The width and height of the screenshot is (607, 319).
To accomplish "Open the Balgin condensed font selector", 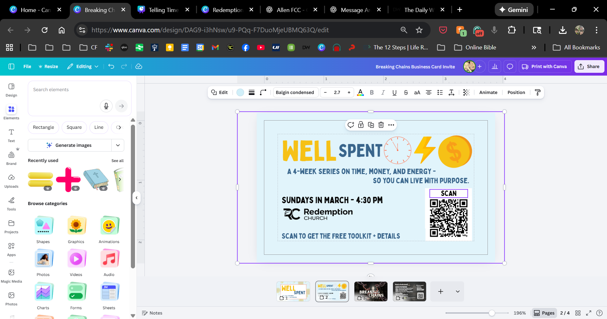I will (295, 92).
